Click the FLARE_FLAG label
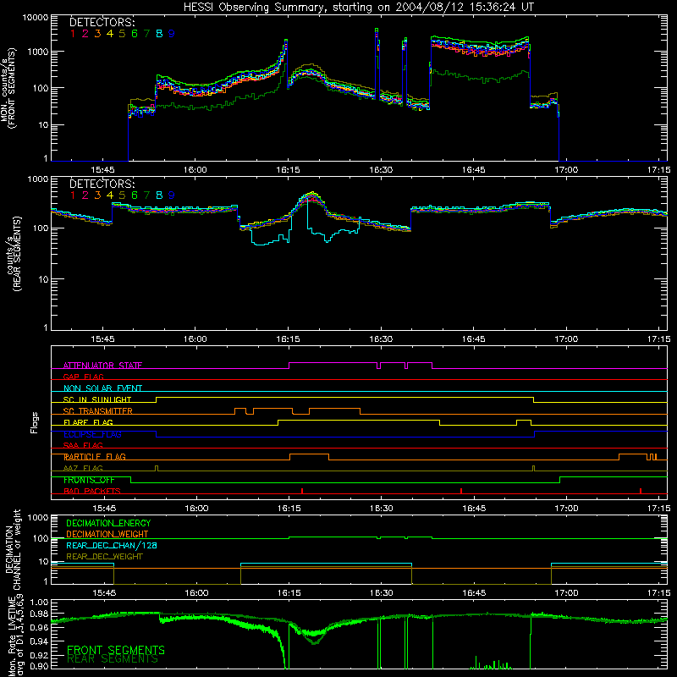 88,422
